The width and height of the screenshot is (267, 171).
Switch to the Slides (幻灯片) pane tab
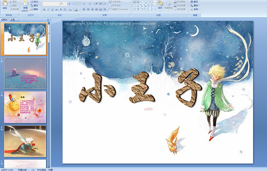(x=5, y=20)
